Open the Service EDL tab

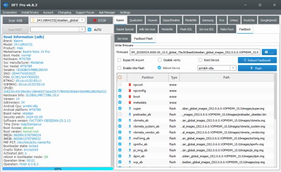click(x=207, y=29)
